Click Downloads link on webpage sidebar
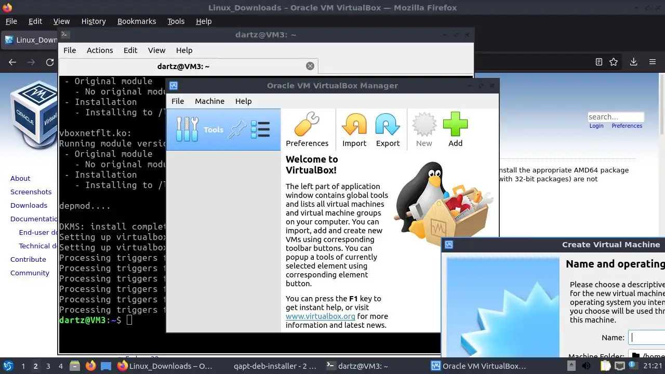 tap(29, 205)
